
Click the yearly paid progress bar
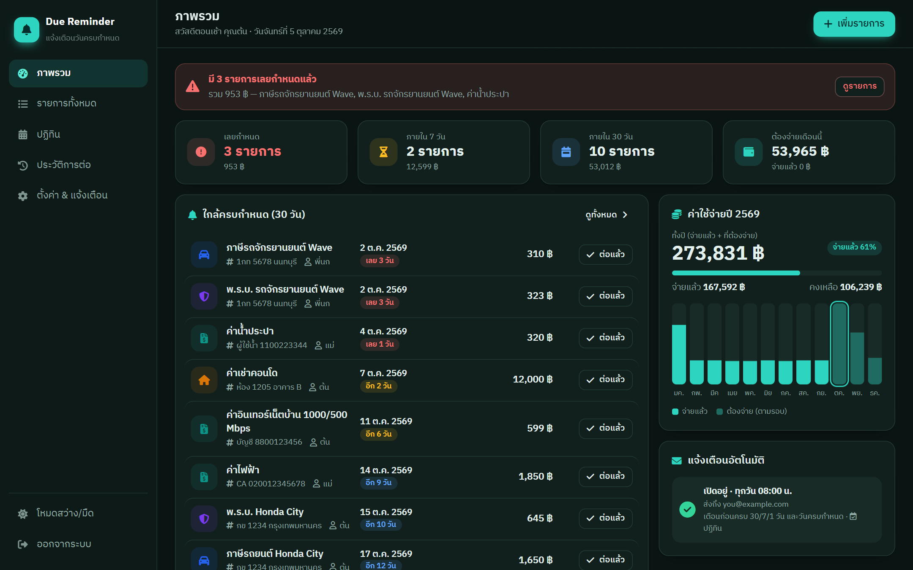(x=776, y=273)
